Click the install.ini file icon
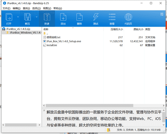This screenshot has height=134, width=167. point(45,45)
